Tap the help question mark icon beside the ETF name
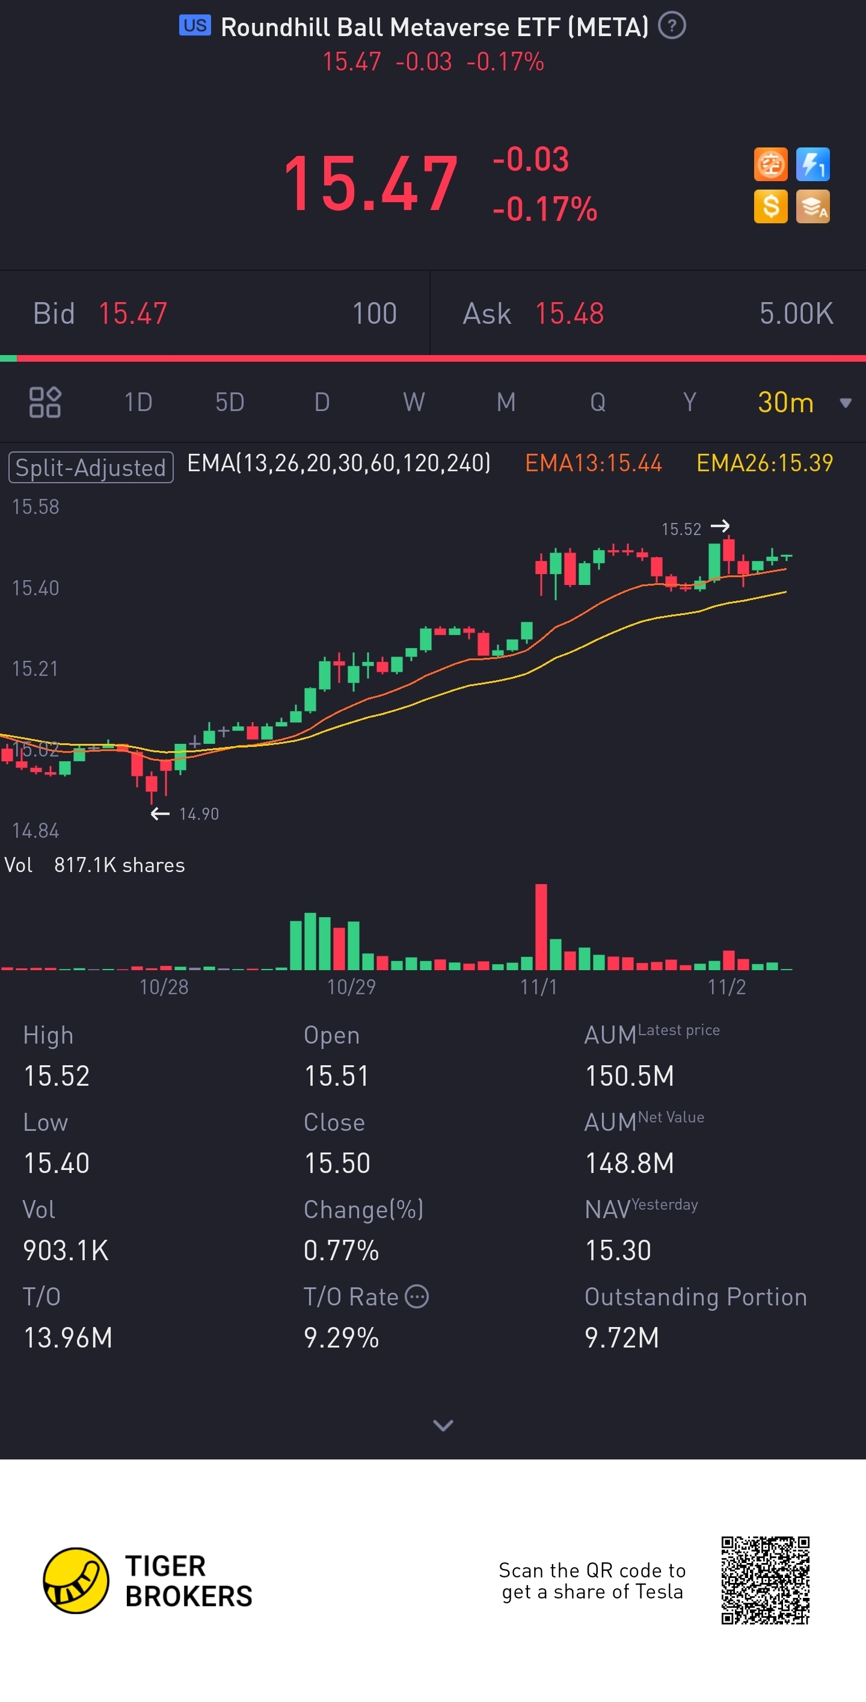The image size is (866, 1702). [672, 26]
